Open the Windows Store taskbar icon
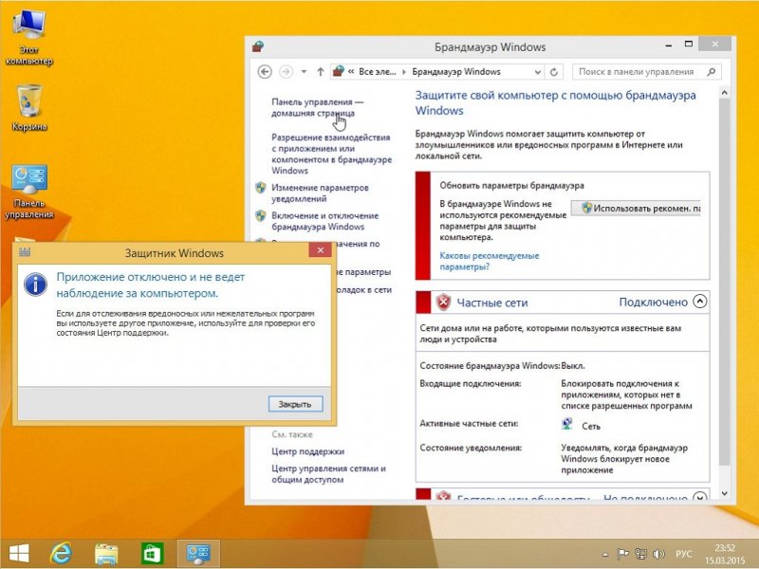Image resolution: width=759 pixels, height=569 pixels. (x=152, y=554)
